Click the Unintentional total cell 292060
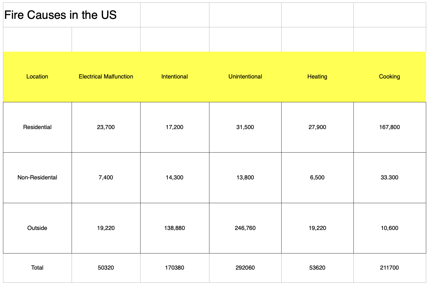Viewport: 427px width, 286px height. tap(245, 268)
